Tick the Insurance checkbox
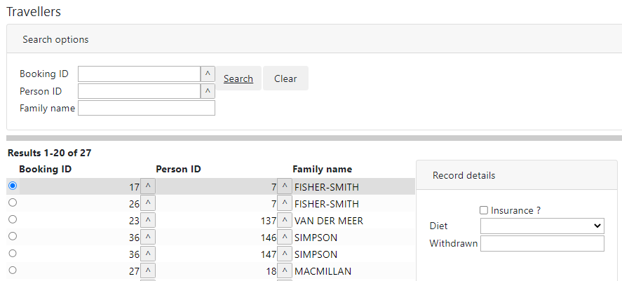The image size is (622, 281). point(484,210)
